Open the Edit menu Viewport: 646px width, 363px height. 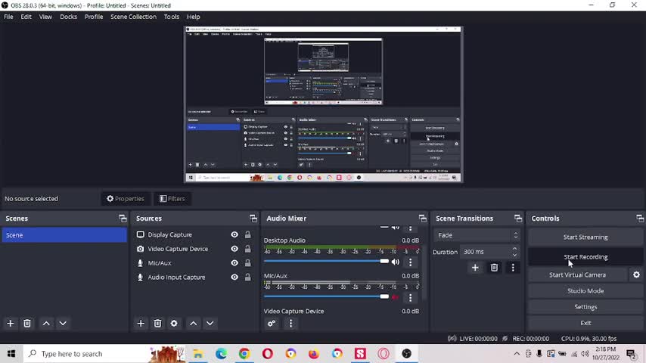pos(26,17)
